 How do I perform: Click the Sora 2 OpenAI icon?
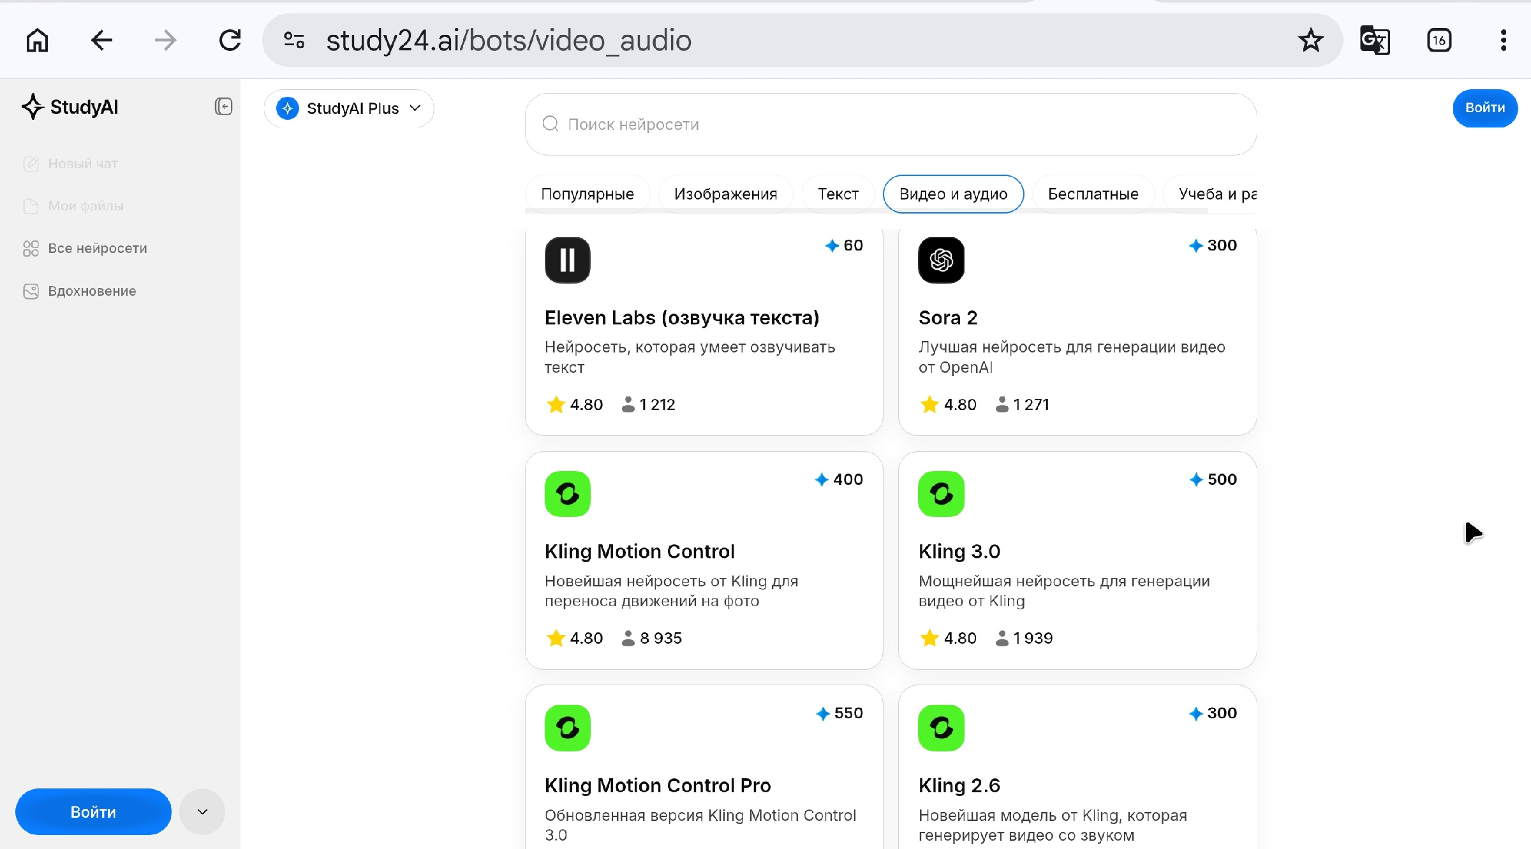[942, 260]
